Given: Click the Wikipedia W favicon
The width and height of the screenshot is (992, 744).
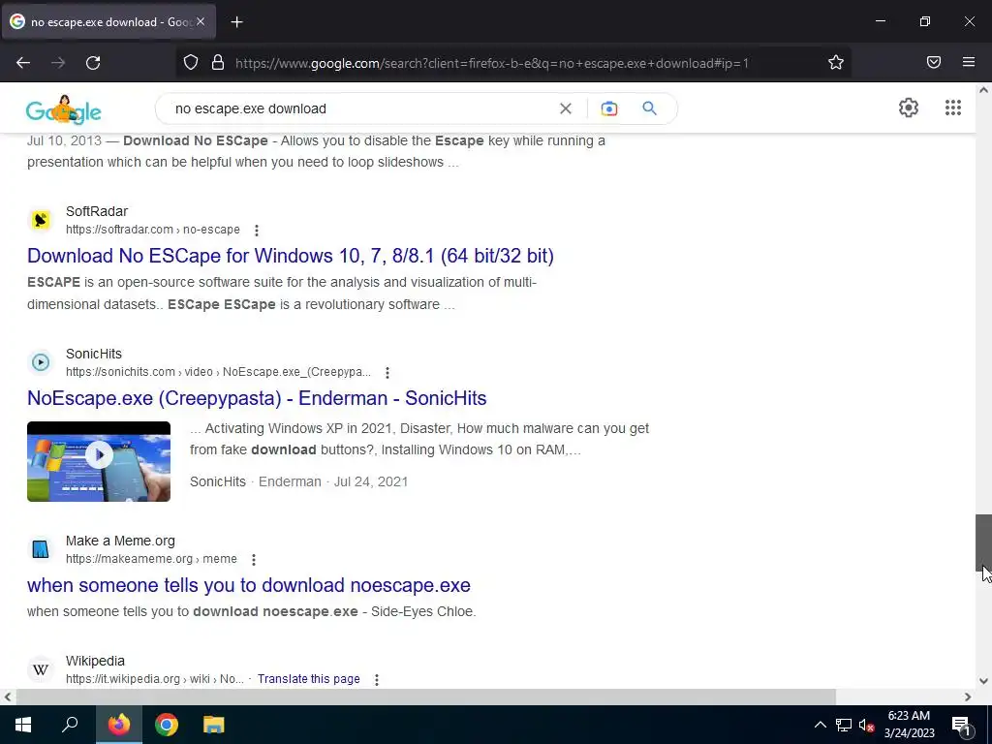Looking at the screenshot, I should point(41,669).
